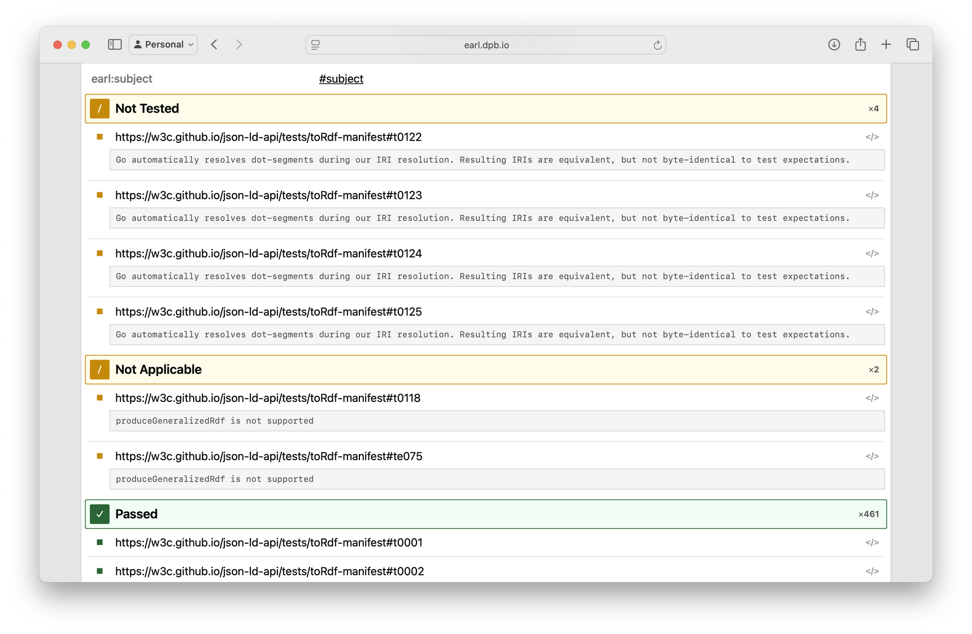The width and height of the screenshot is (972, 634).
Task: View source markup for test te075
Action: tap(873, 456)
